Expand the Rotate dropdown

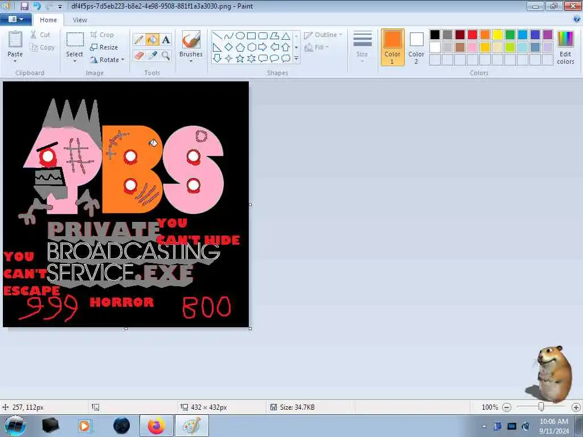[x=123, y=59]
